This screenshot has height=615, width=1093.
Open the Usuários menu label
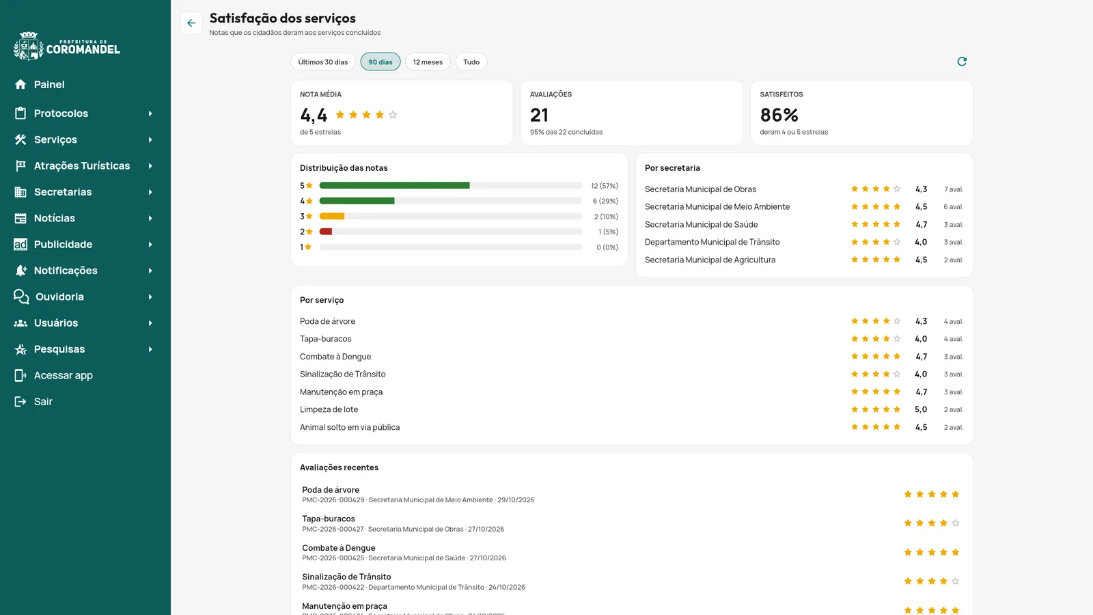[x=56, y=323]
